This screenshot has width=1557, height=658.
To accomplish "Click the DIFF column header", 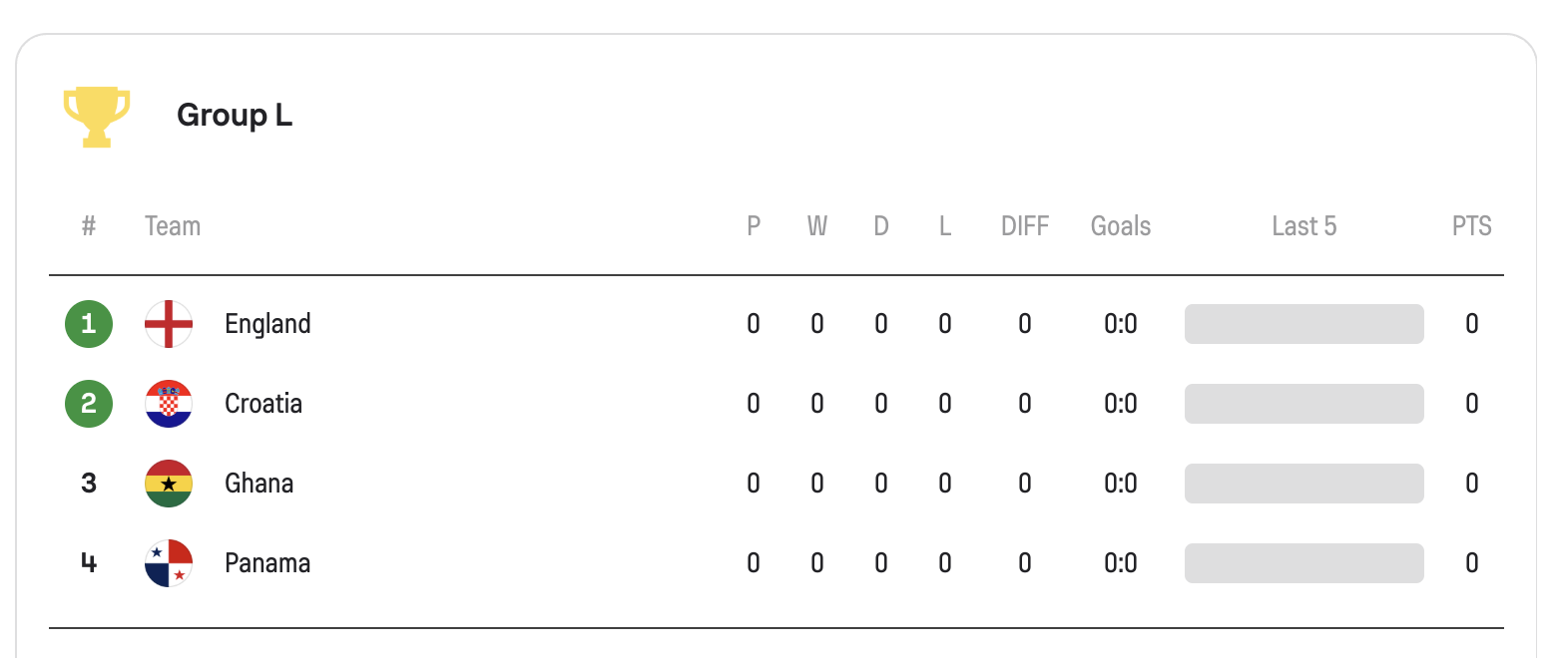I will pyautogui.click(x=1025, y=226).
